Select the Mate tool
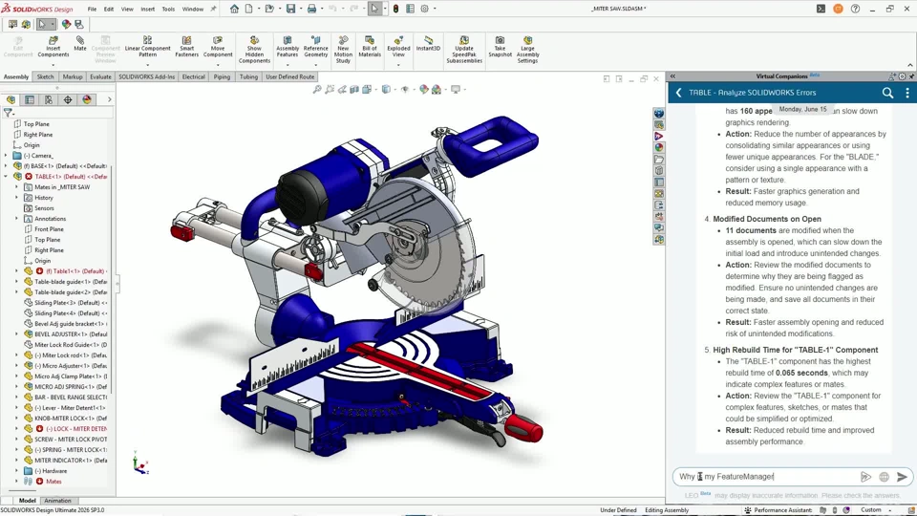This screenshot has width=917, height=516. click(80, 43)
